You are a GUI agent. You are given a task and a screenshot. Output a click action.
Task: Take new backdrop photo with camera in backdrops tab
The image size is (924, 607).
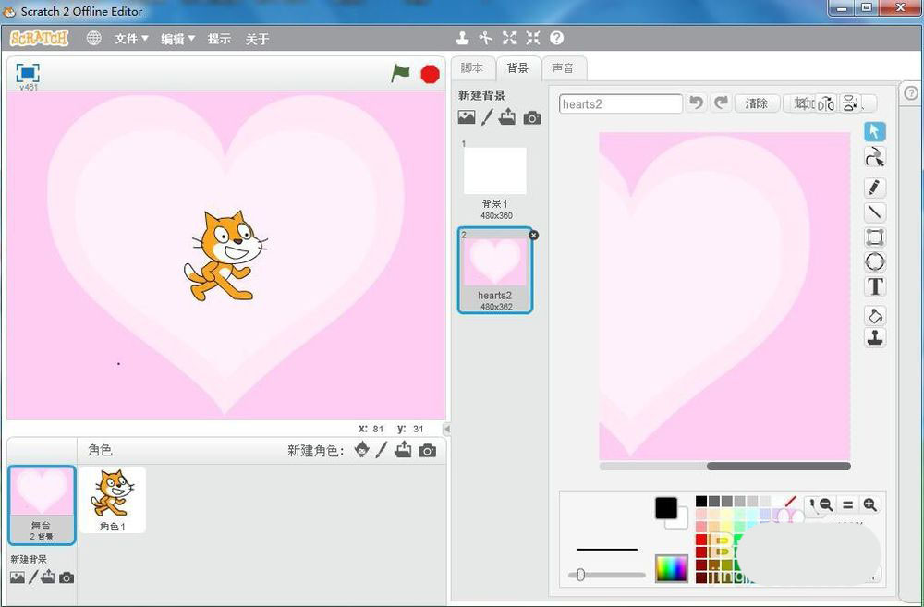coord(532,118)
